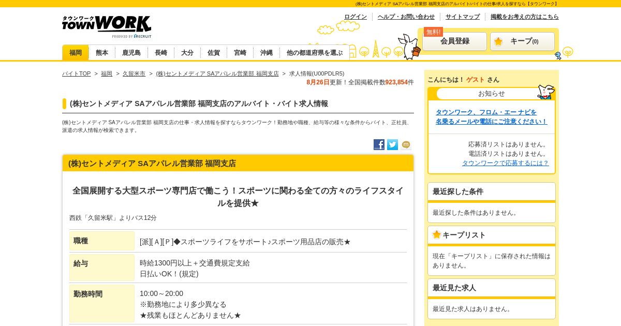Click the 給与 row label

click(x=102, y=268)
